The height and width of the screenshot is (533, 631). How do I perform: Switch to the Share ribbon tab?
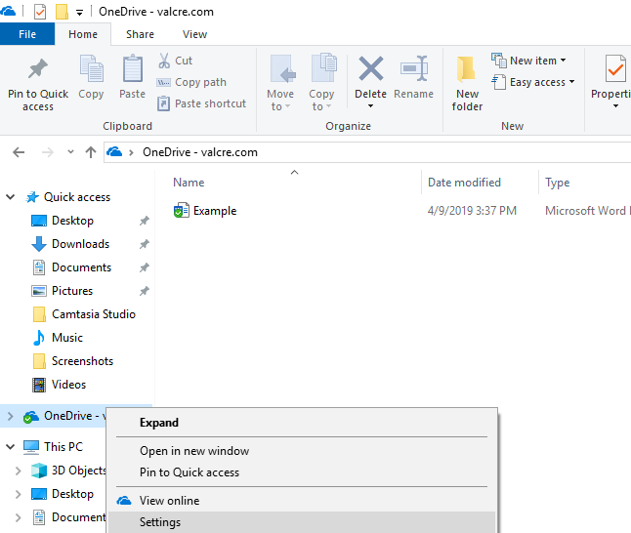click(x=140, y=34)
